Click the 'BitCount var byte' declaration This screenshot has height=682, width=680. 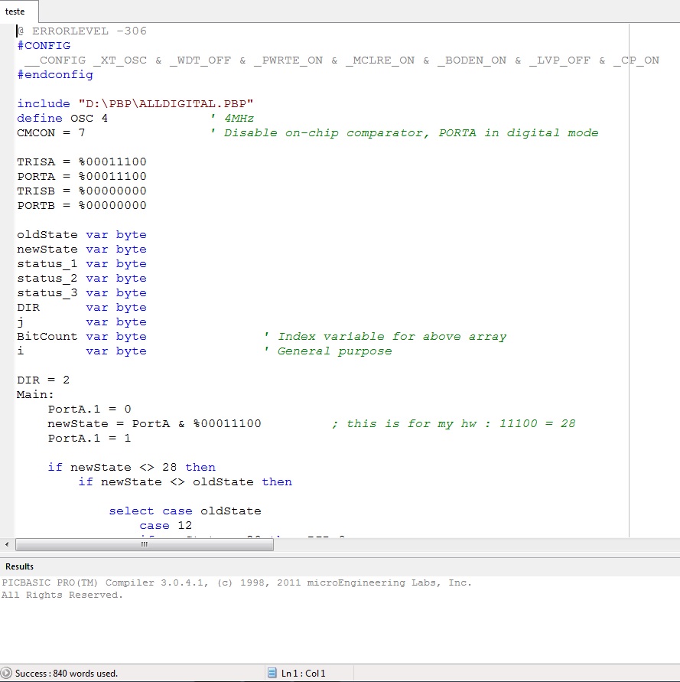[81, 337]
